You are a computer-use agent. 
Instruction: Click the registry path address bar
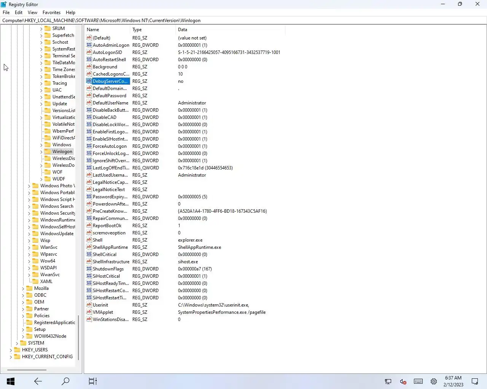(x=243, y=21)
